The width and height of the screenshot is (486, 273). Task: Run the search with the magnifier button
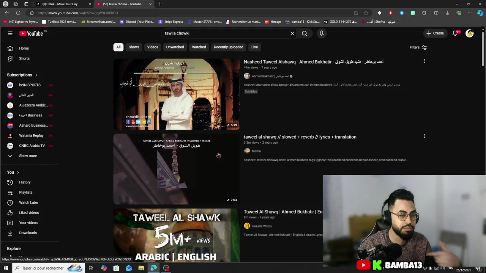pyautogui.click(x=305, y=33)
